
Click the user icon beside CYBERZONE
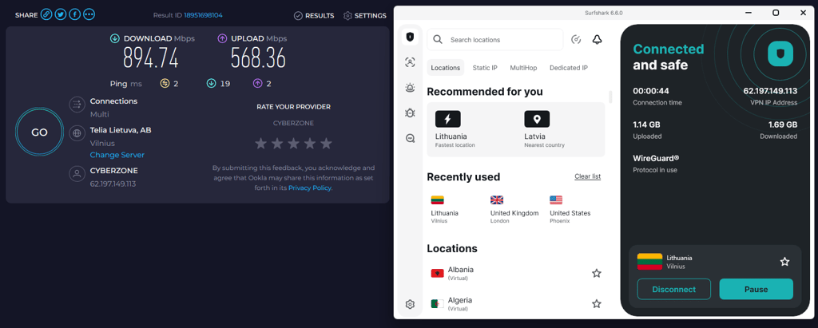pyautogui.click(x=77, y=174)
